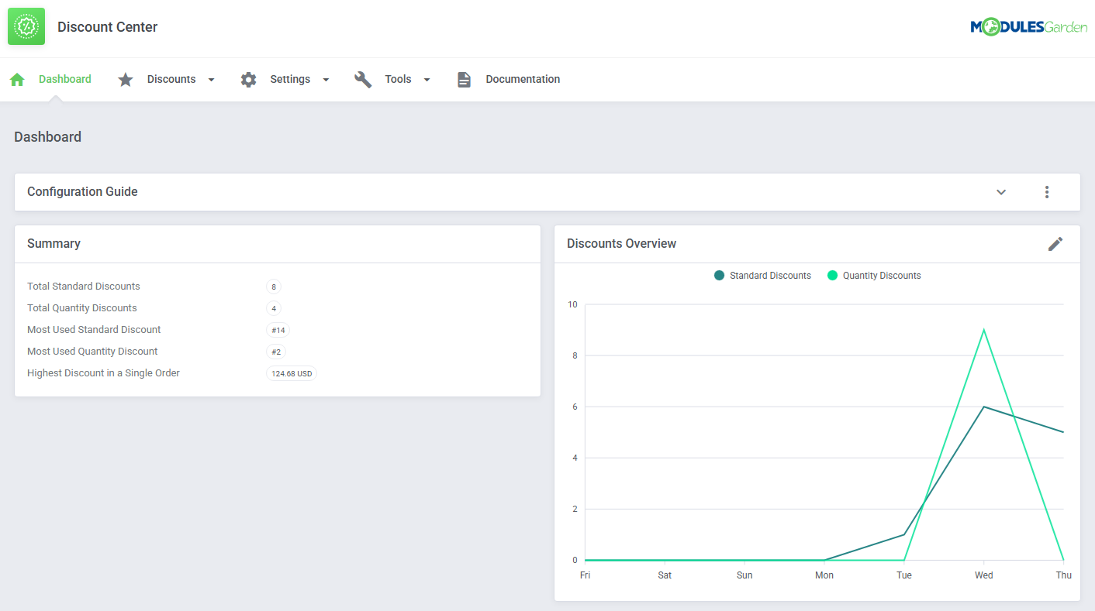Click the most used standard discount #14
Screen dimensions: 1095x611
tap(278, 330)
